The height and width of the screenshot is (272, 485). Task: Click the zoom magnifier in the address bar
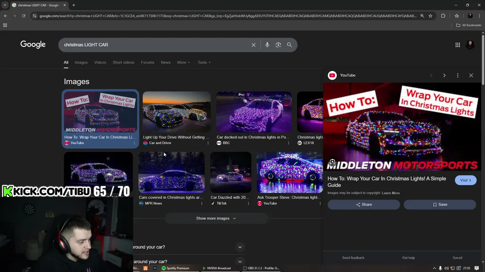point(422,16)
